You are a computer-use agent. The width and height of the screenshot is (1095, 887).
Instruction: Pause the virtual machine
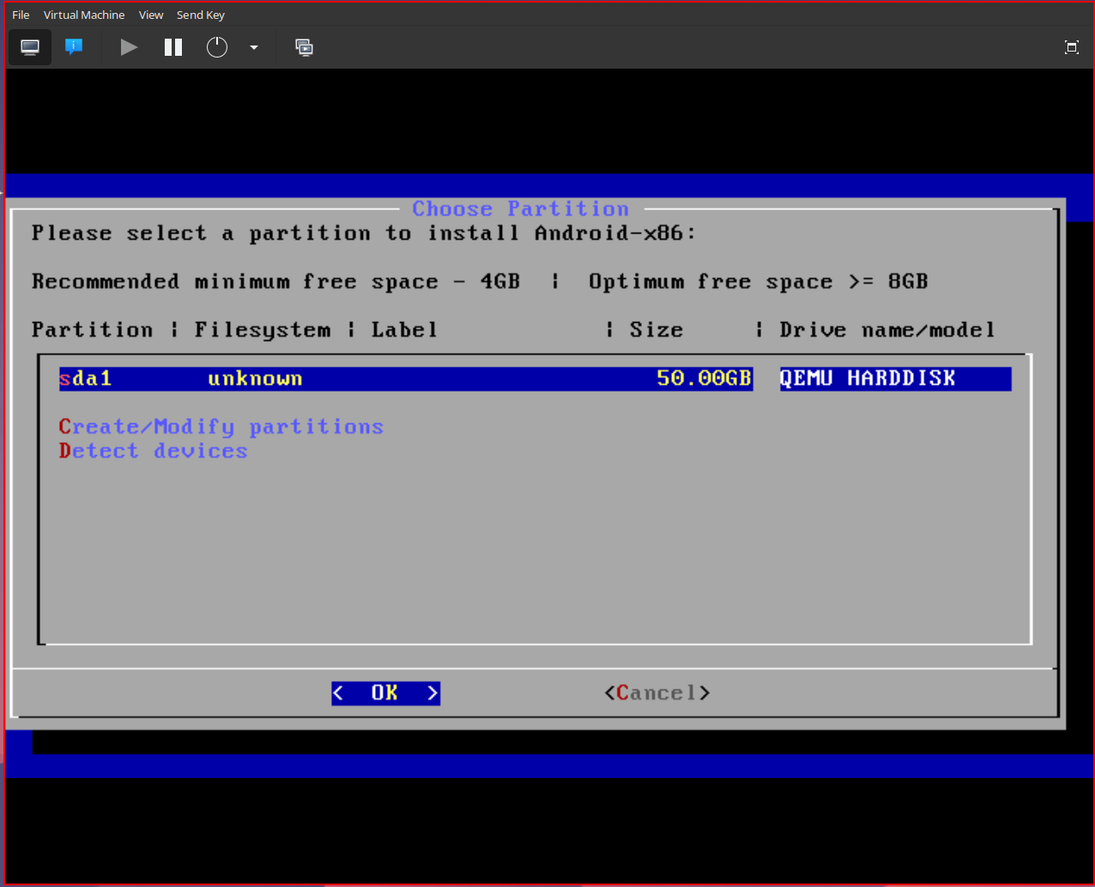[x=173, y=47]
